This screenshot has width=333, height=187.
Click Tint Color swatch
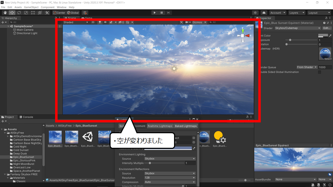[323, 36]
